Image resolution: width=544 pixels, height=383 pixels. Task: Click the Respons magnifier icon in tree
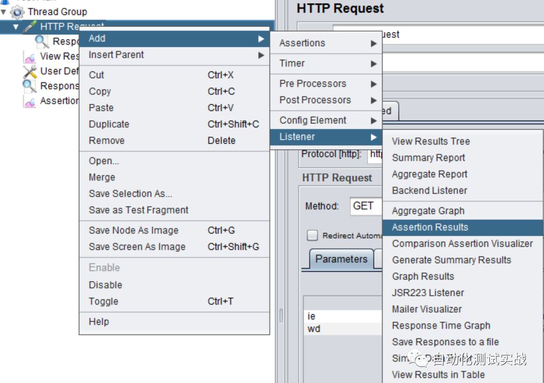coord(30,86)
